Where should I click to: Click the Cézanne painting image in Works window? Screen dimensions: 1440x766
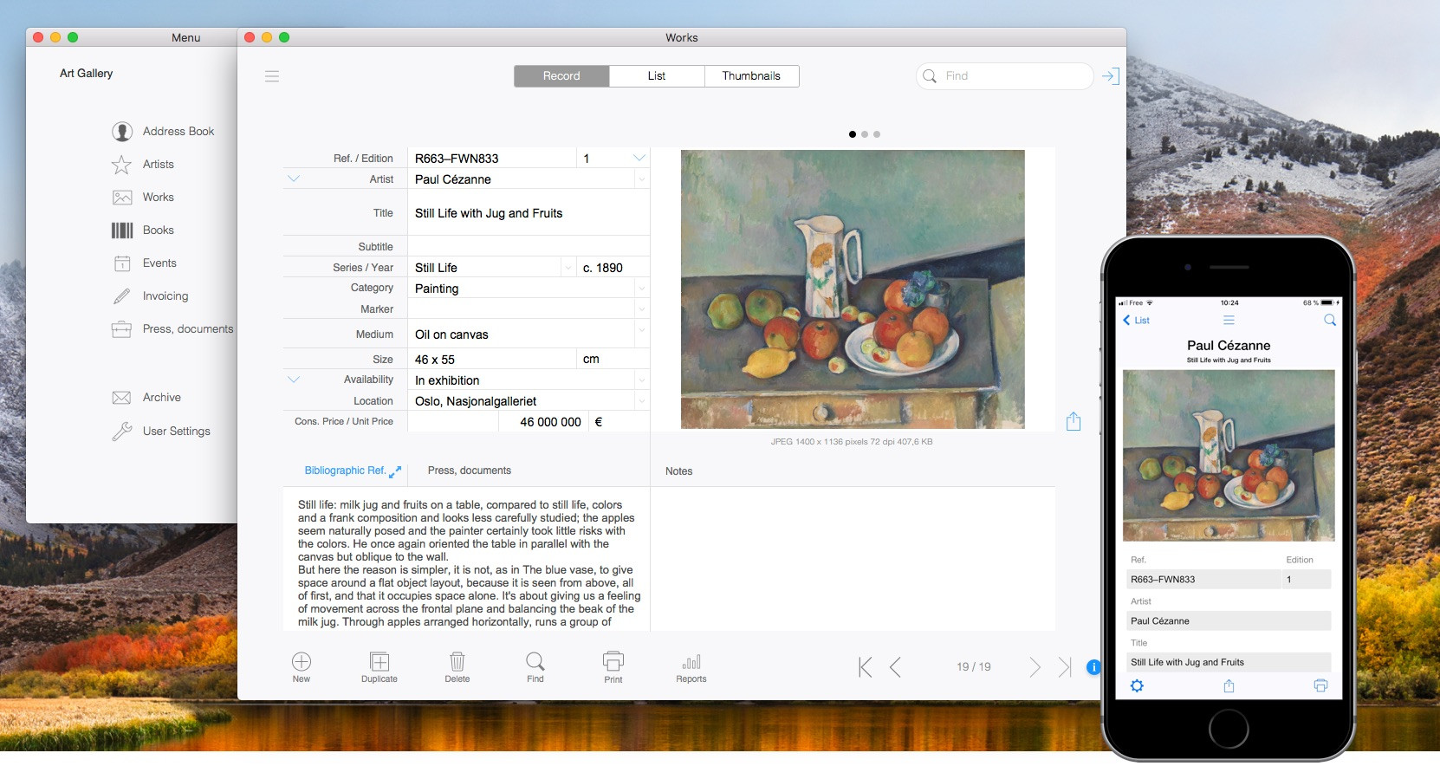pyautogui.click(x=853, y=289)
